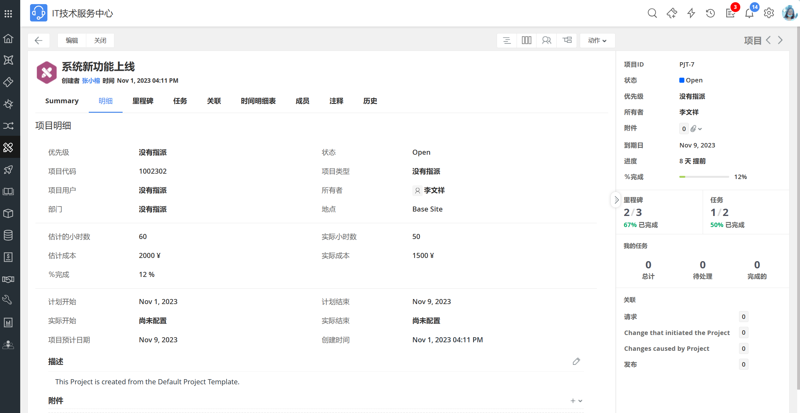The width and height of the screenshot is (800, 413).
Task: Switch to the 里程碑 tab
Action: 143,101
